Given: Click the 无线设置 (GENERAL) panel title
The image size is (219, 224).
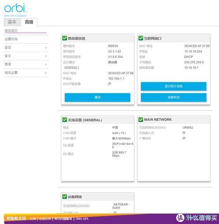Looking at the screenshot, I should (x=85, y=120).
